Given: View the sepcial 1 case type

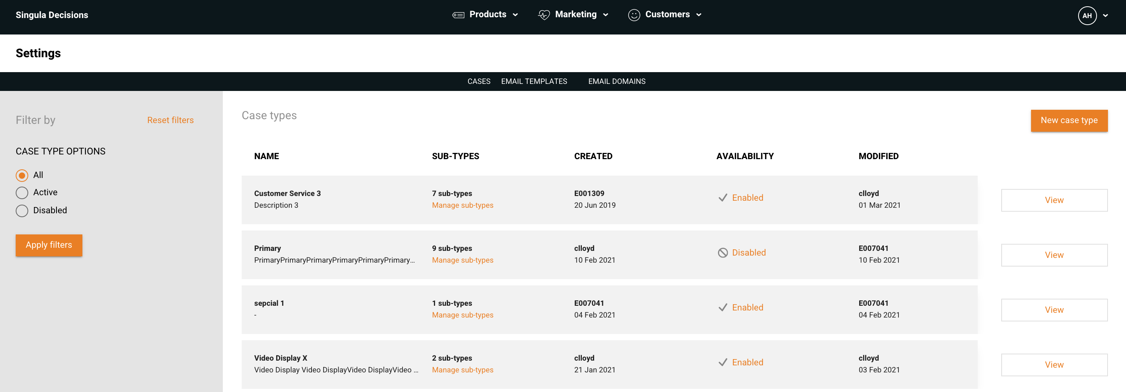Looking at the screenshot, I should click(1054, 310).
